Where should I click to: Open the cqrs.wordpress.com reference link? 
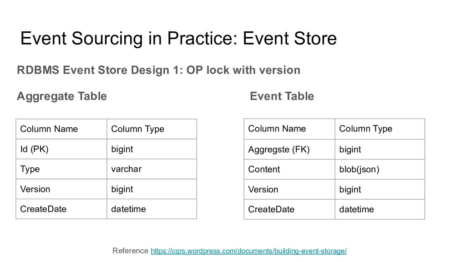point(248,251)
